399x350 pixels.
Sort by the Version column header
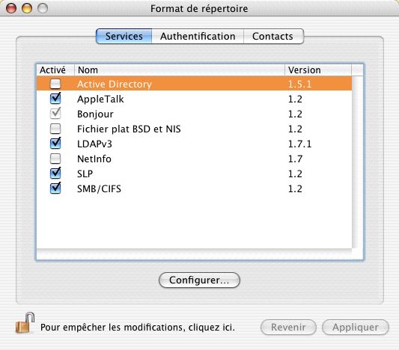tap(318, 70)
